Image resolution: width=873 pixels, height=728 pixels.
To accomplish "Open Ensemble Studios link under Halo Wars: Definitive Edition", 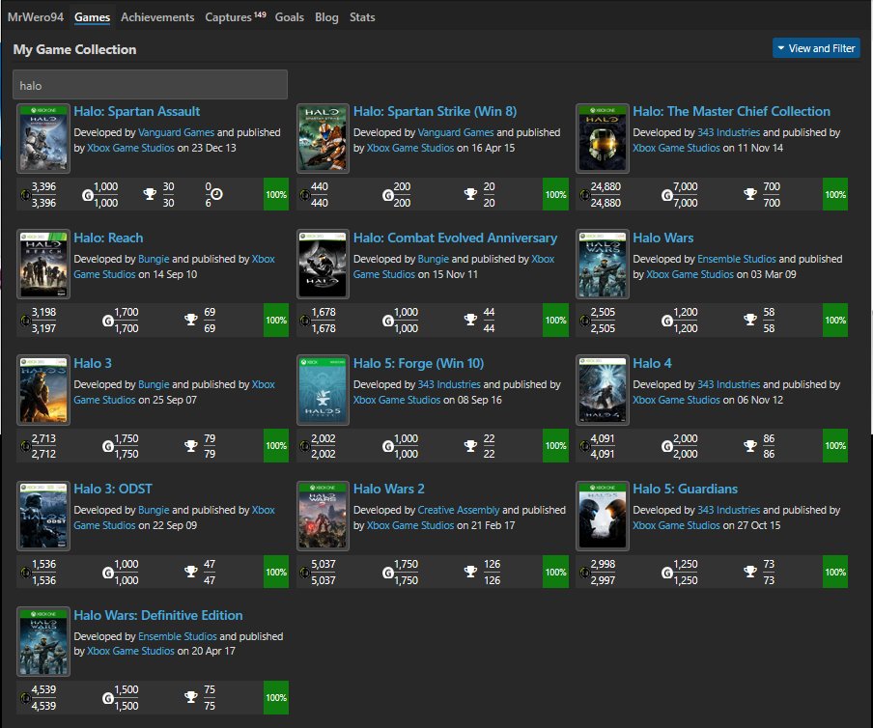I will pyautogui.click(x=177, y=636).
